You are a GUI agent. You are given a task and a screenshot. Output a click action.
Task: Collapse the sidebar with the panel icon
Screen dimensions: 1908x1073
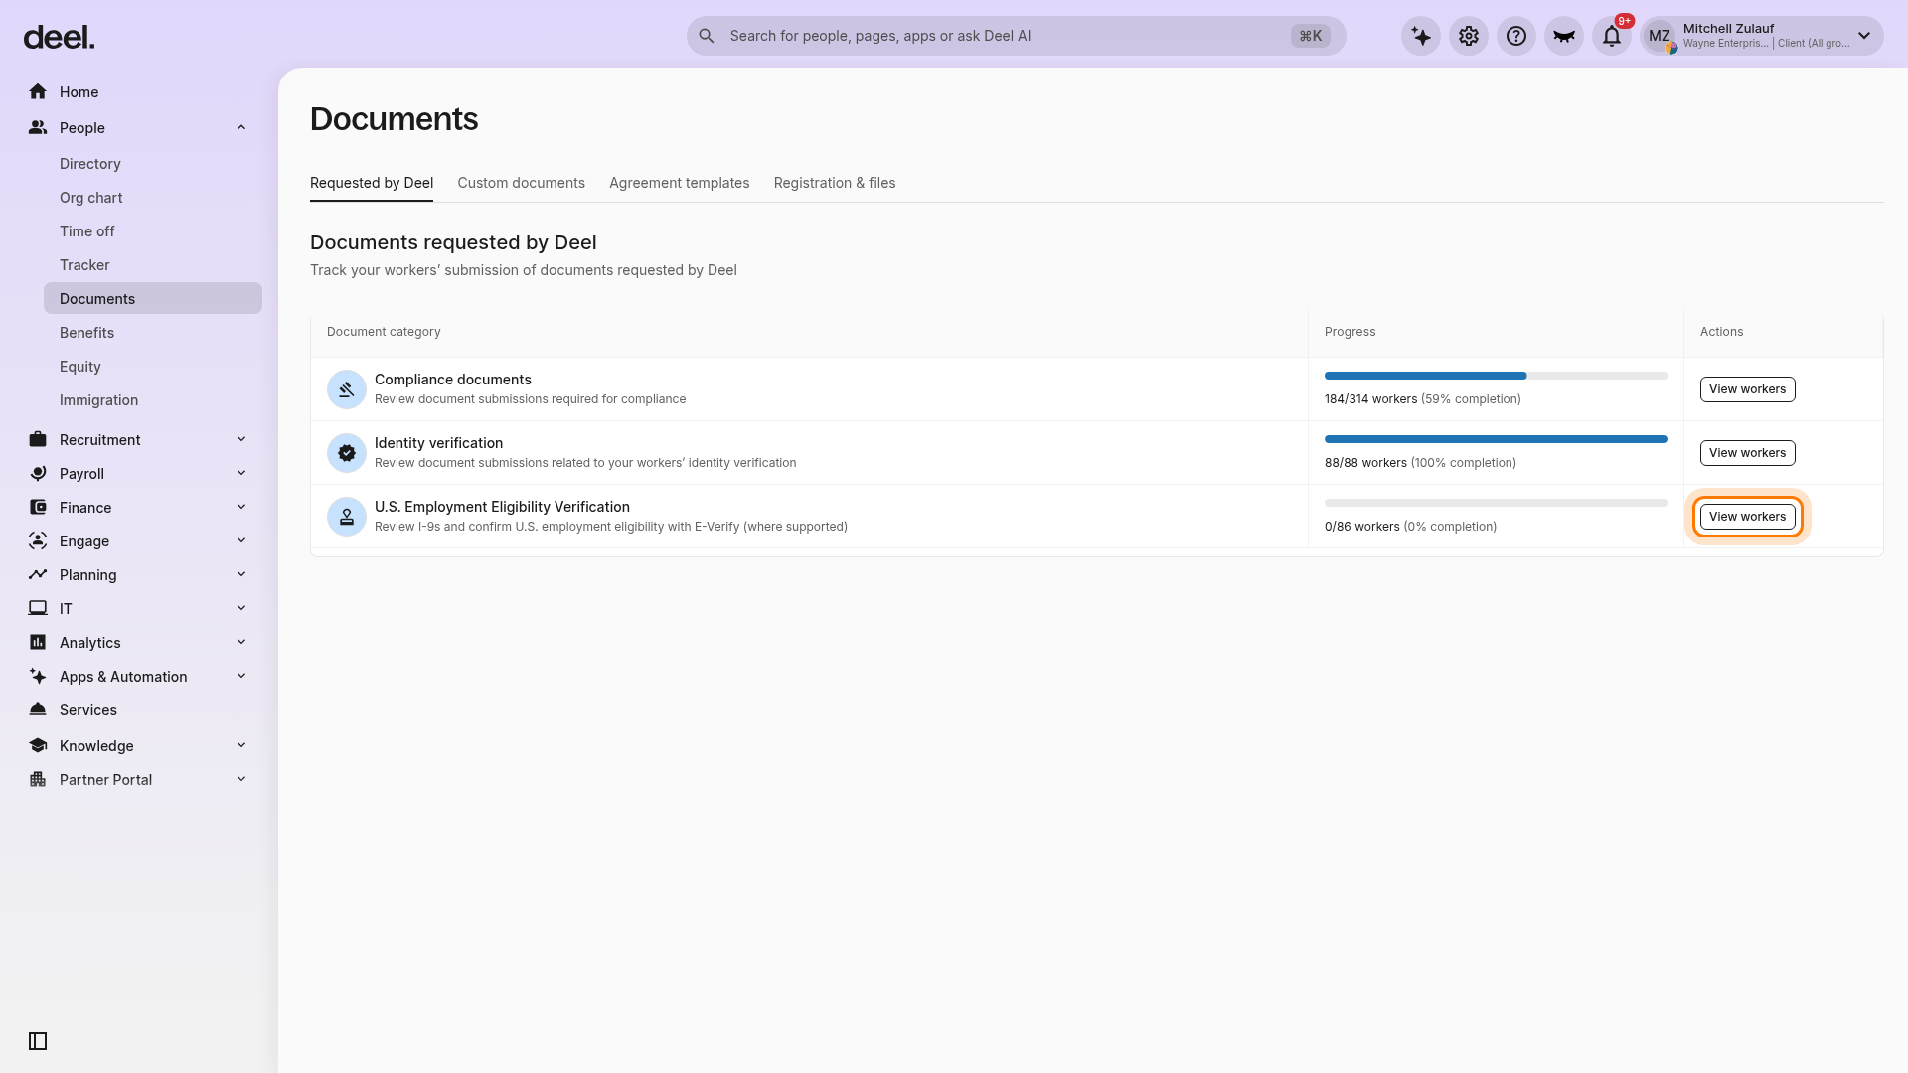38,1041
